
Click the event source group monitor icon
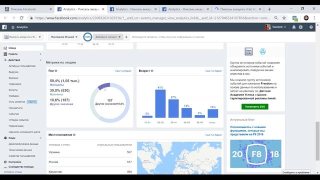(248, 51)
